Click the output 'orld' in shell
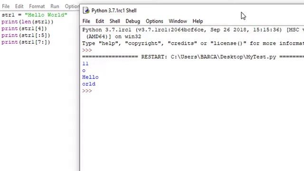304x171 pixels. tap(89, 84)
